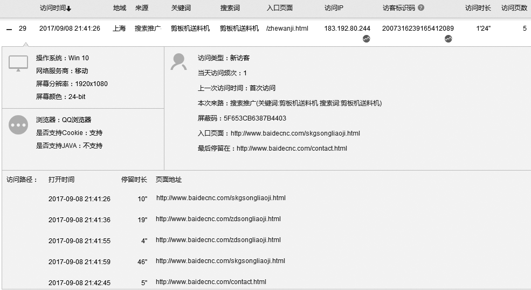
Task: Collapse row 29 with the minus toggle
Action: point(9,29)
